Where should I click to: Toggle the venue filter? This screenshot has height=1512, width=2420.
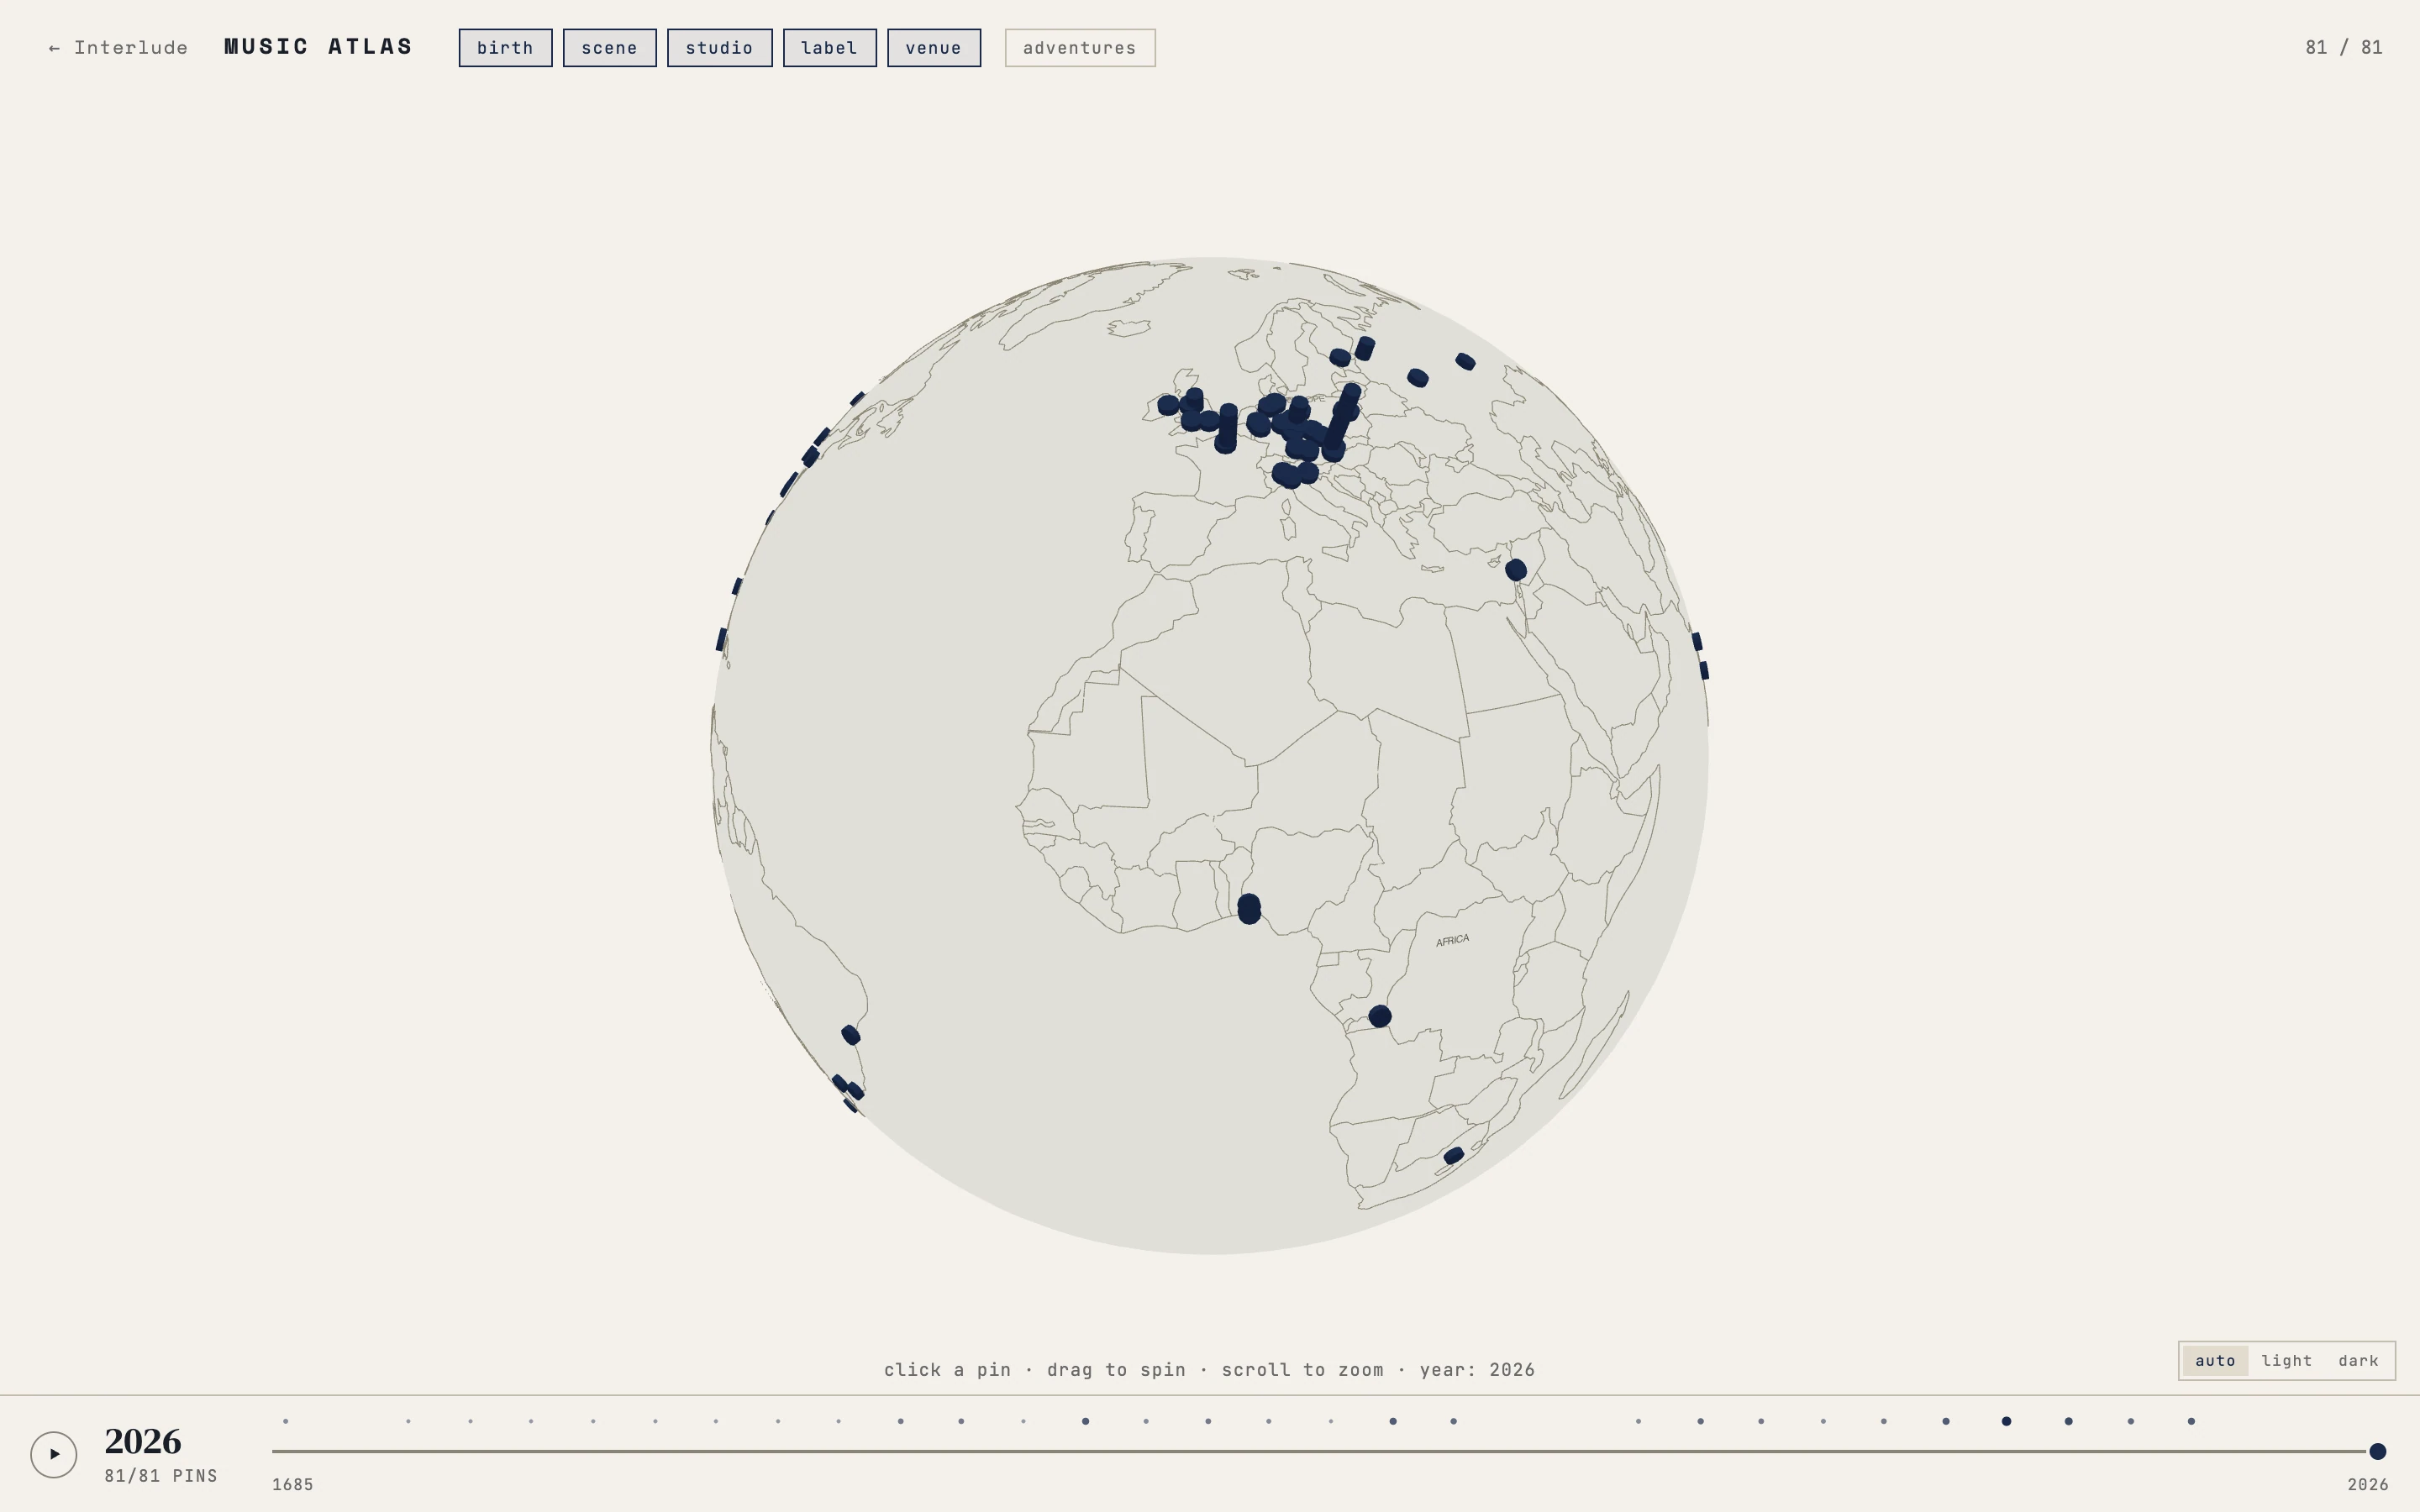[933, 48]
